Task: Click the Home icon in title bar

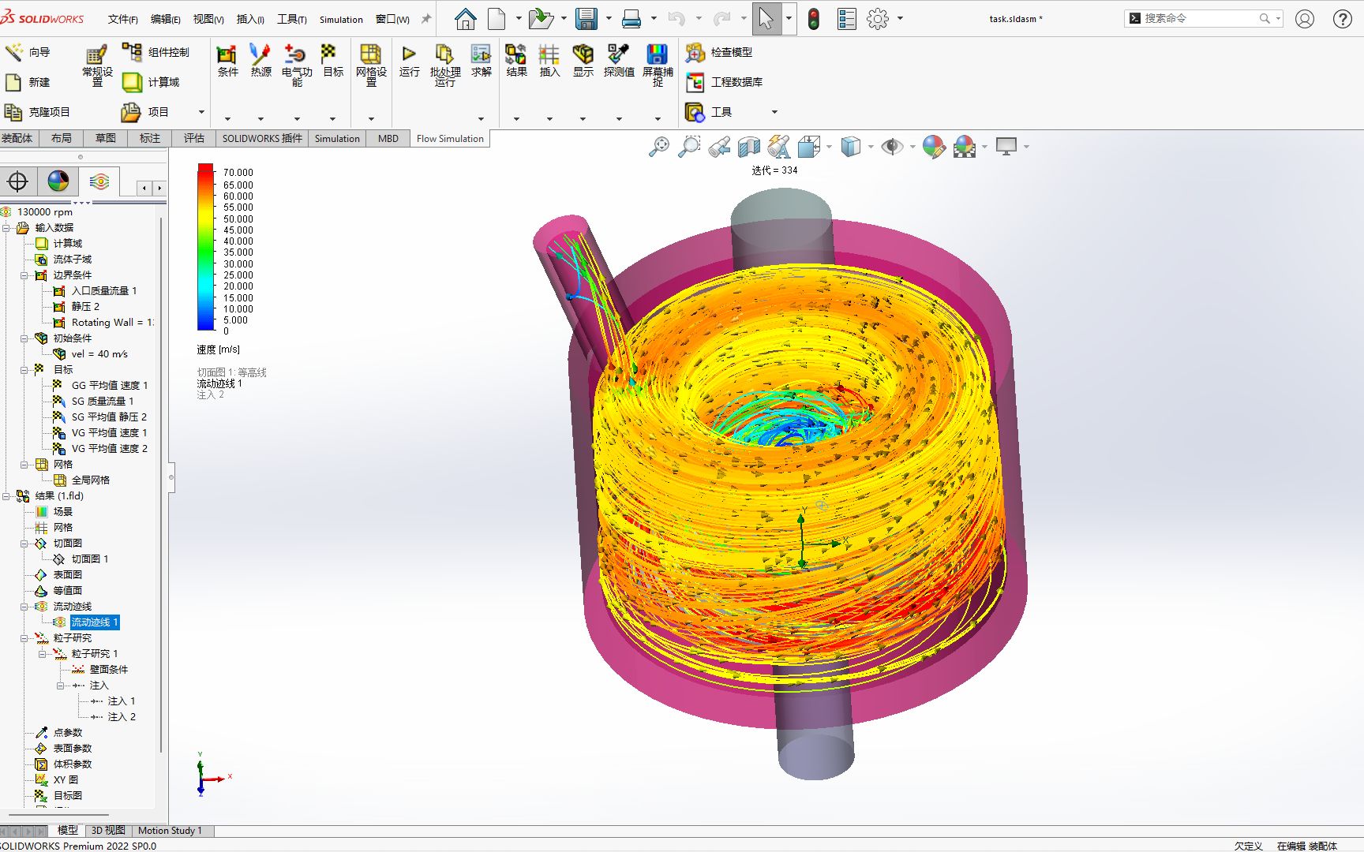Action: tap(466, 18)
